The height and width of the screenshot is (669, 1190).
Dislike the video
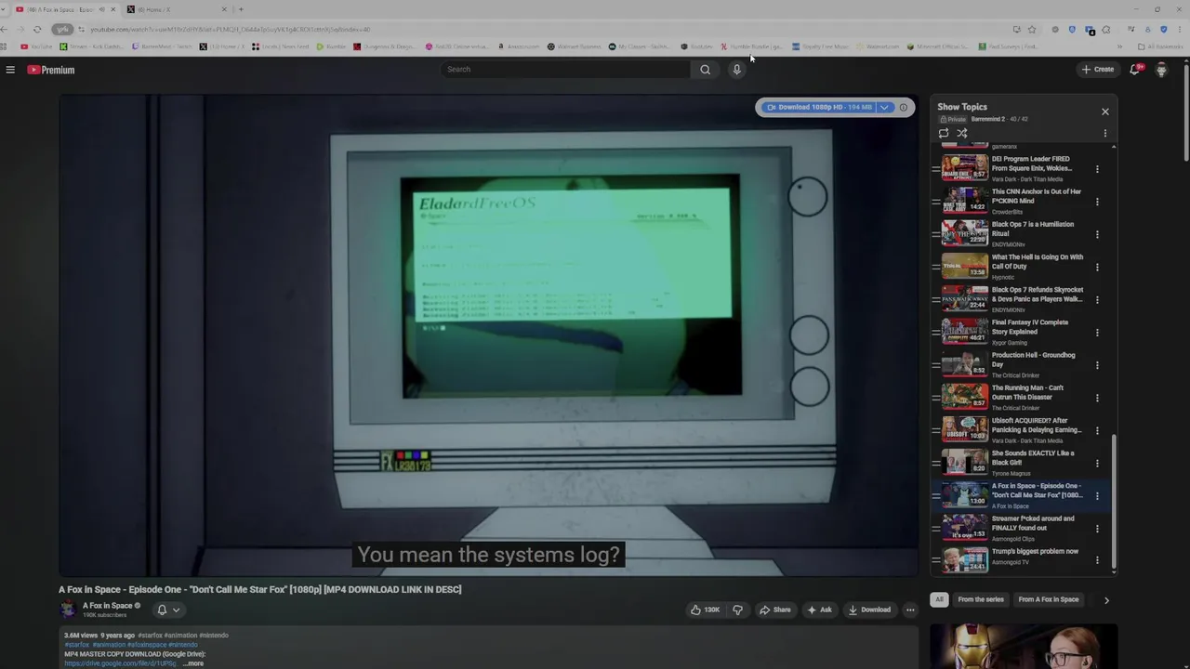[737, 610]
